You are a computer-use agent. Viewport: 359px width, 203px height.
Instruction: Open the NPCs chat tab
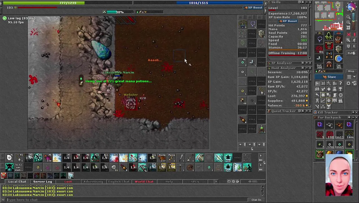(x=194, y=182)
